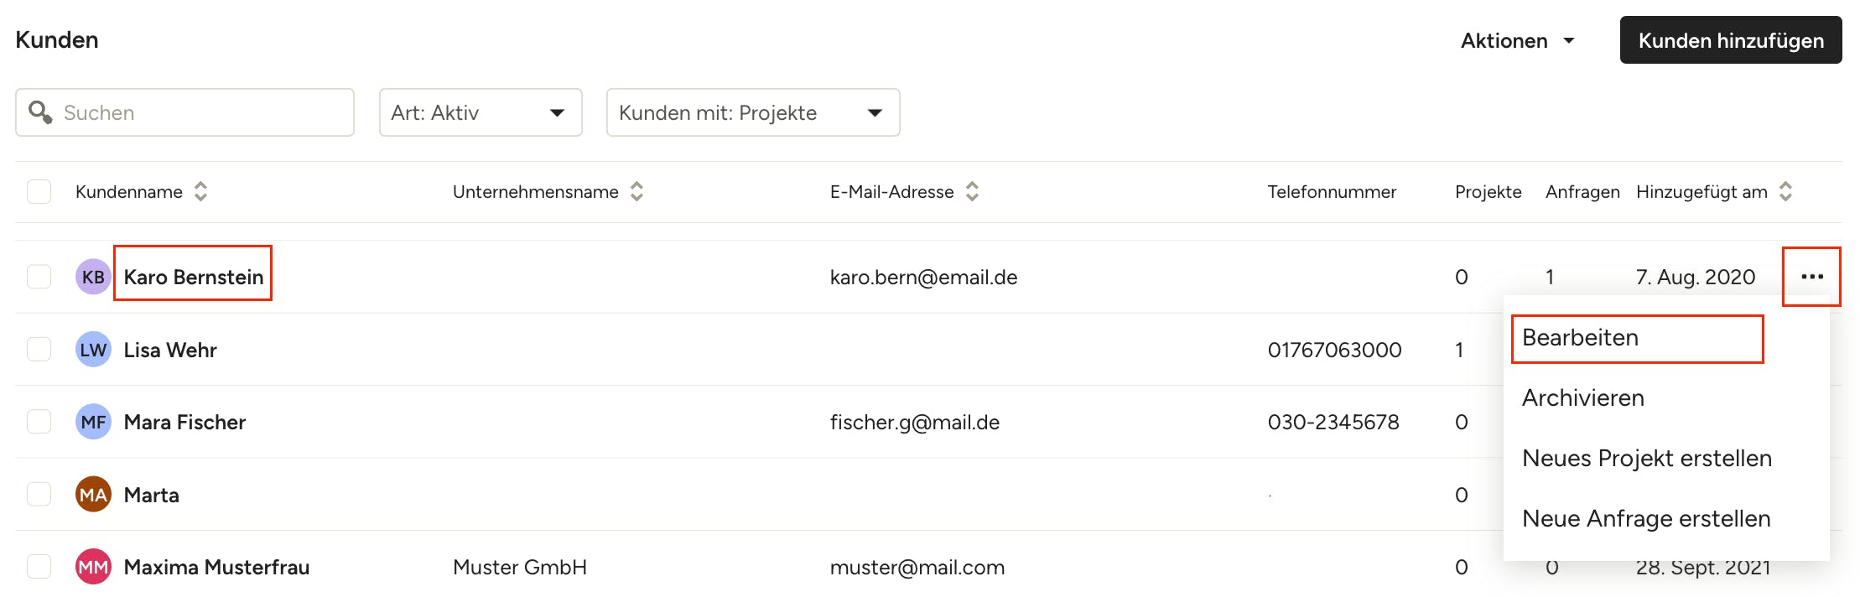Open the three-dot menu for Karo Bernstein
The height and width of the screenshot is (597, 1860).
1811,277
